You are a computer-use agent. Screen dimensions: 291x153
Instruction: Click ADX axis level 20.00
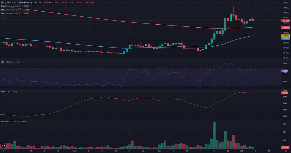pyautogui.click(x=285, y=110)
